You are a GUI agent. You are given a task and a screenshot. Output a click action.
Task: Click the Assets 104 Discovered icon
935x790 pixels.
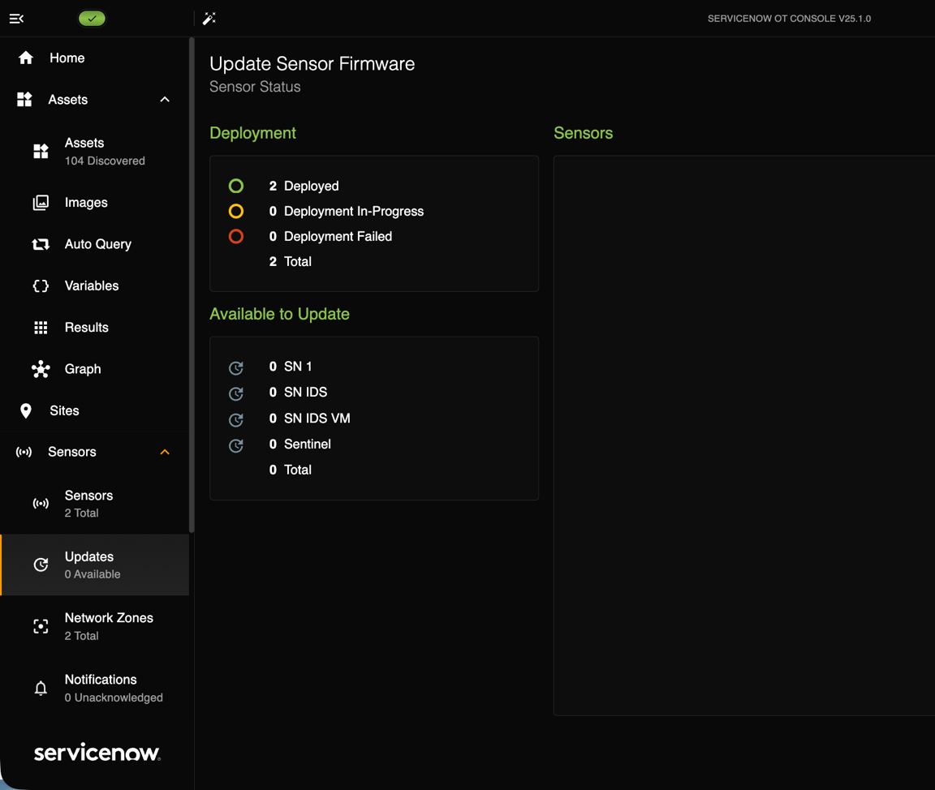(41, 152)
